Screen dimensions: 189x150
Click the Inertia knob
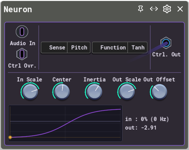tap(94, 92)
